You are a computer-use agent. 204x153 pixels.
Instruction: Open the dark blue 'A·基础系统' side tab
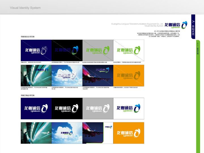(x=193, y=27)
